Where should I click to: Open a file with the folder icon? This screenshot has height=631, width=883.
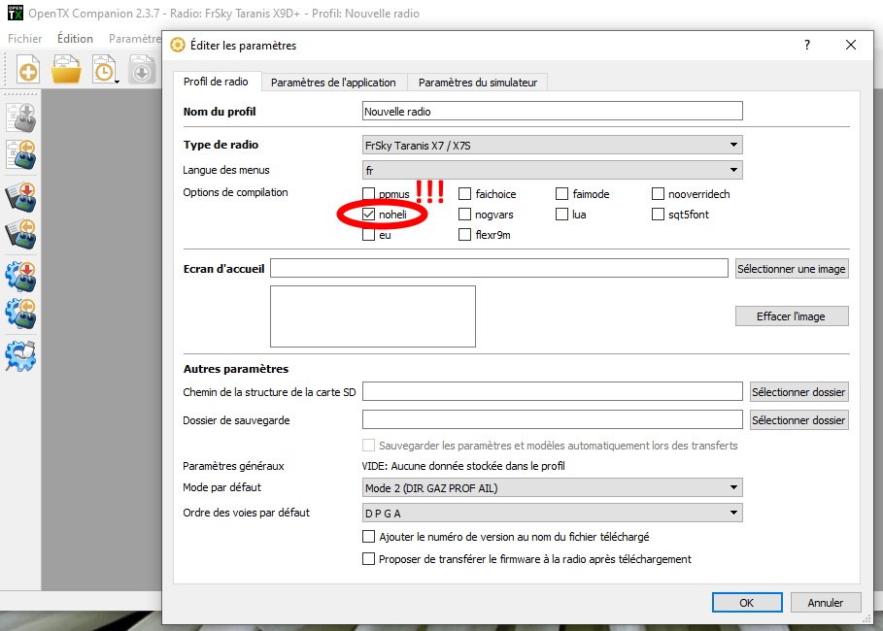66,71
